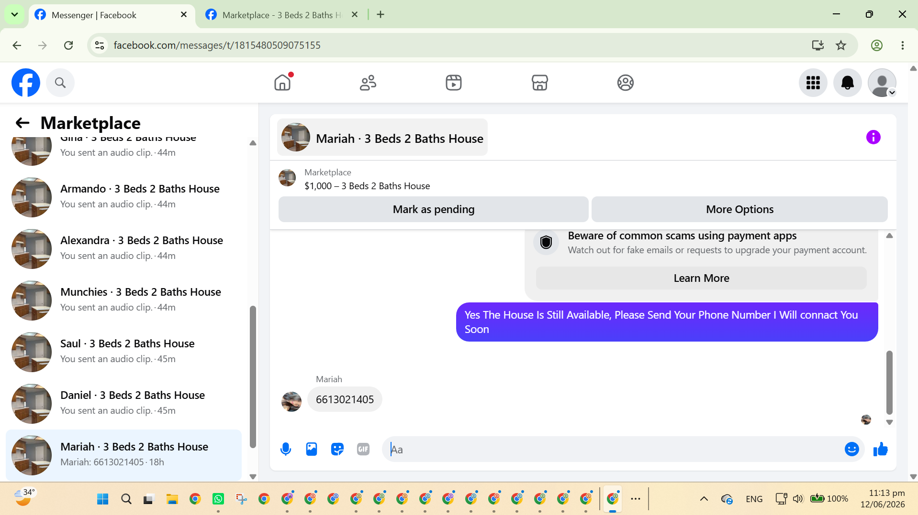Open conversation information purple icon

click(x=873, y=137)
